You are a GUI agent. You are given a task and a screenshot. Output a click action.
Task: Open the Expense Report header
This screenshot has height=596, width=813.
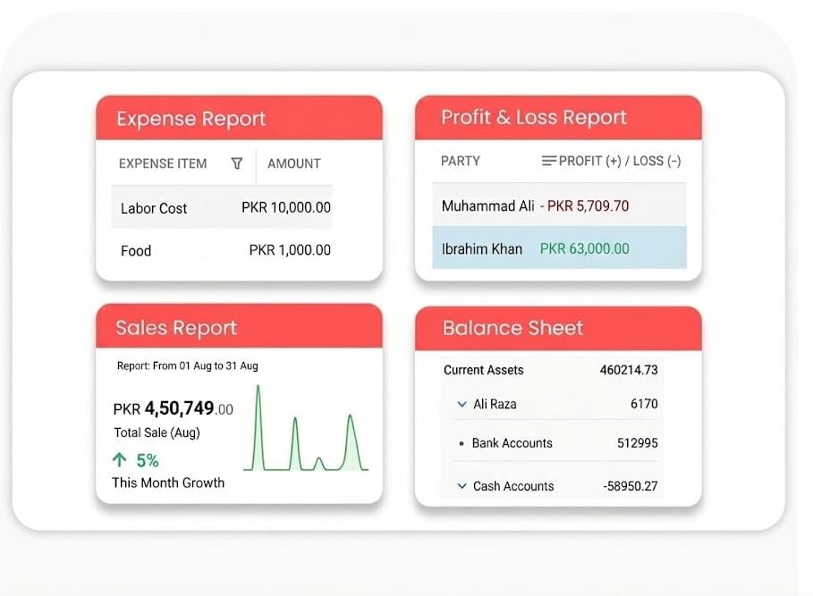pyautogui.click(x=191, y=119)
